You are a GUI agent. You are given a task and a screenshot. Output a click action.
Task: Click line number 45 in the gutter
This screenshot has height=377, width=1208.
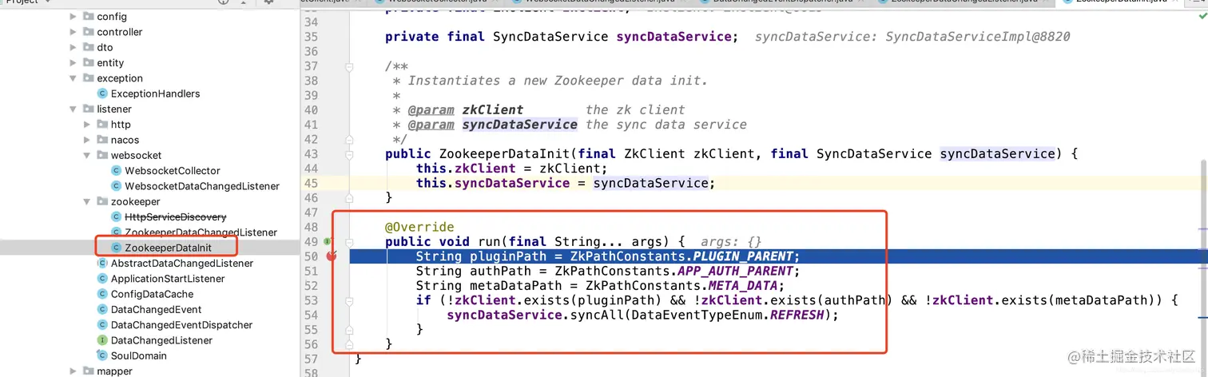click(311, 183)
